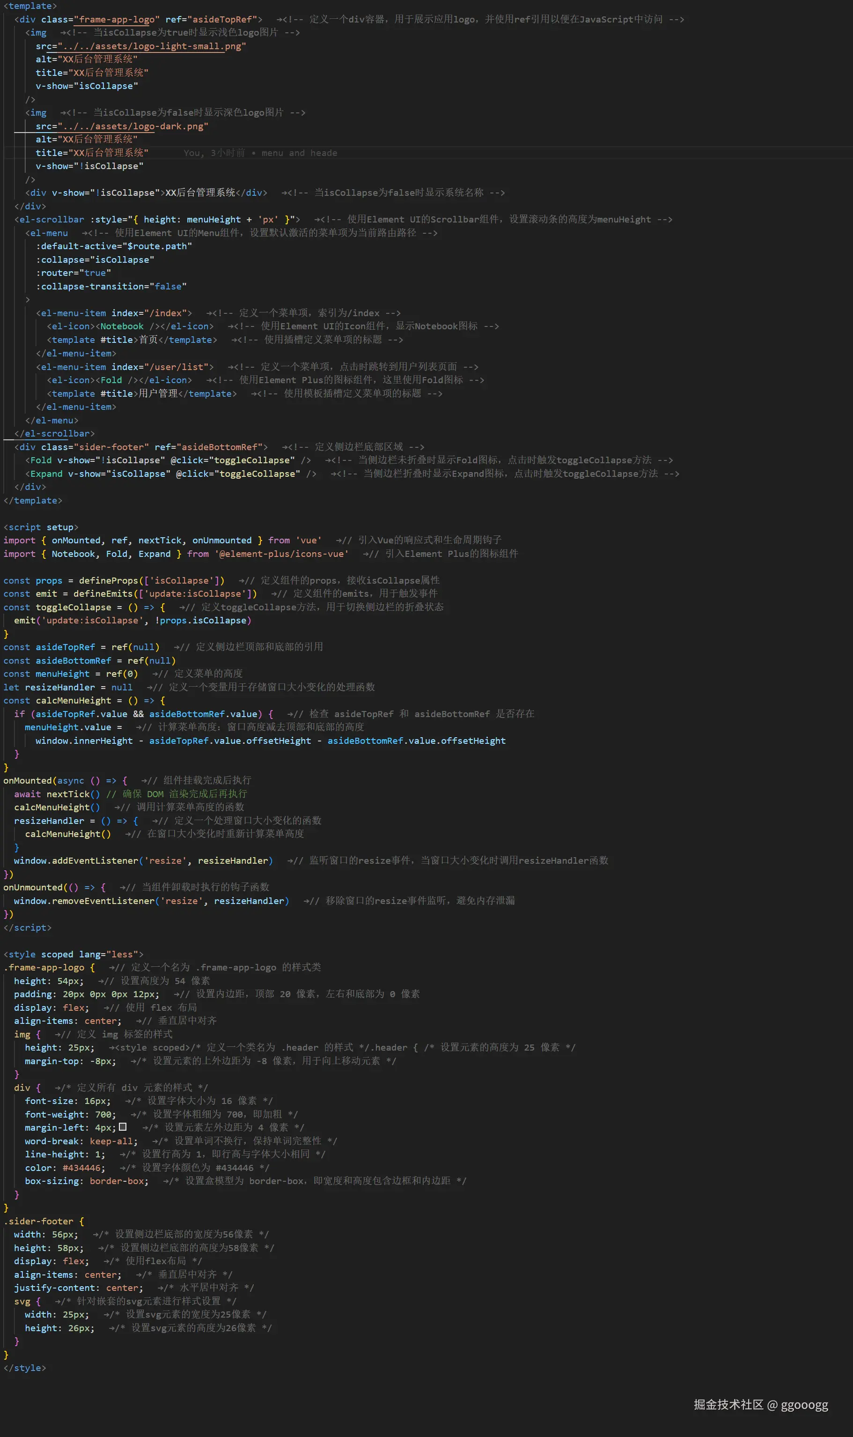
Task: Click the let resizeHandler = null line
Action: (68, 688)
